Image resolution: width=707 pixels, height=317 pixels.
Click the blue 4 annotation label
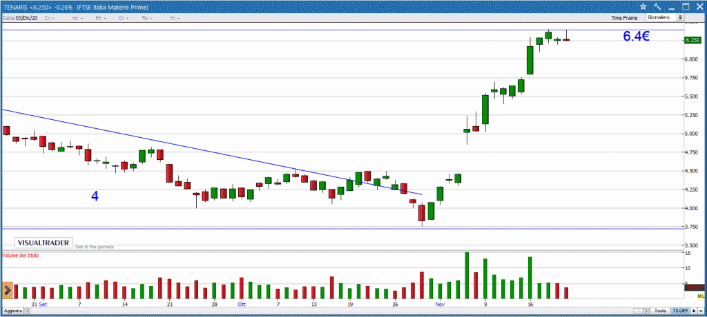click(x=95, y=196)
